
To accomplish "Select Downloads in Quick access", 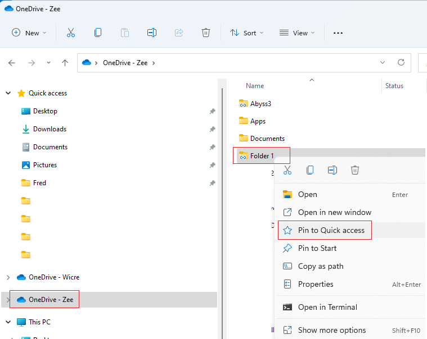I will click(x=50, y=129).
